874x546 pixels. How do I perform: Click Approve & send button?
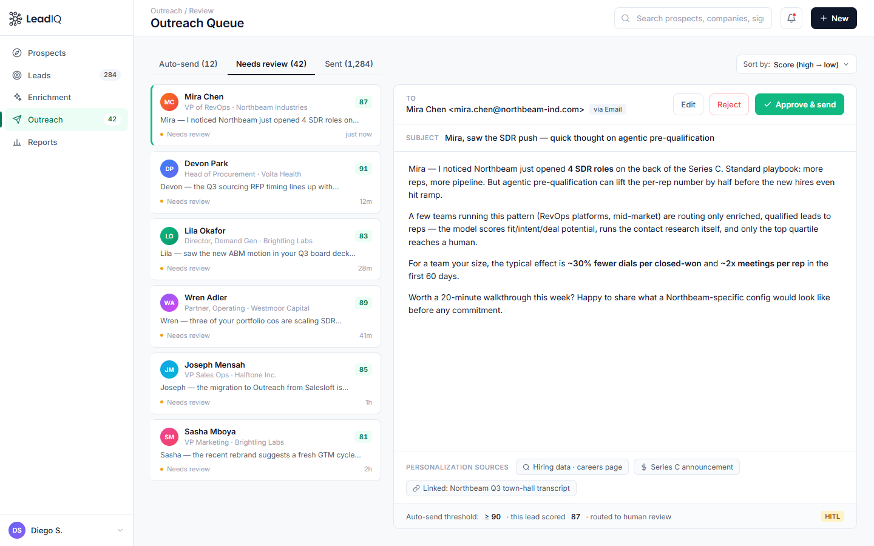pyautogui.click(x=799, y=104)
